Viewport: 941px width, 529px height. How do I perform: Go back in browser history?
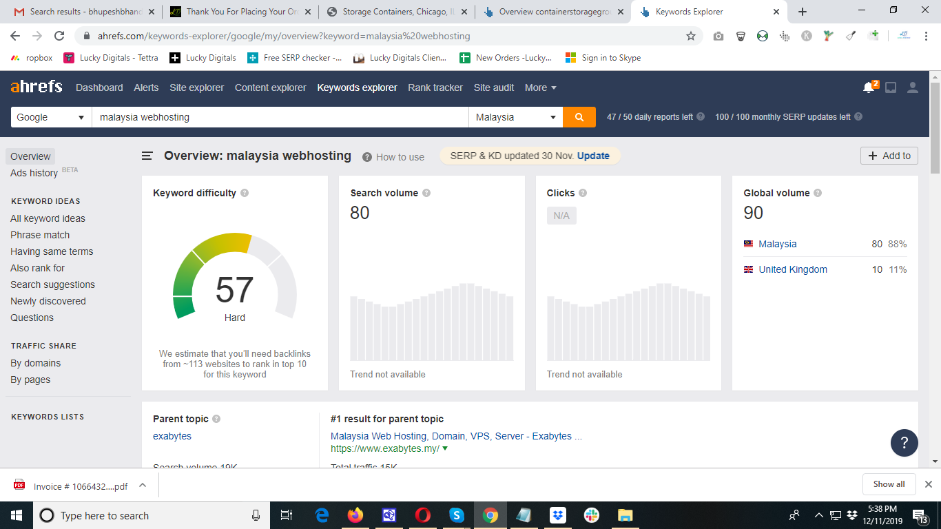15,36
